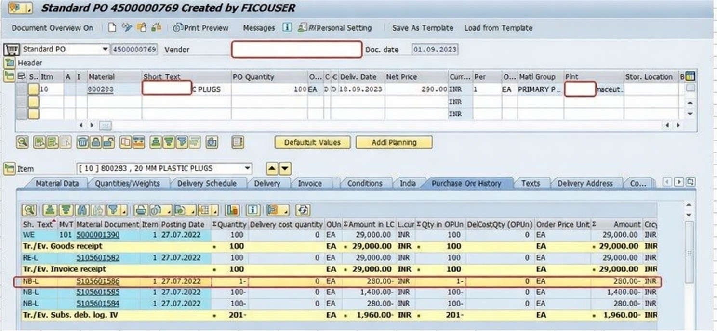Toggle the second empty row selector
This screenshot has height=331, width=717.
coord(22,114)
